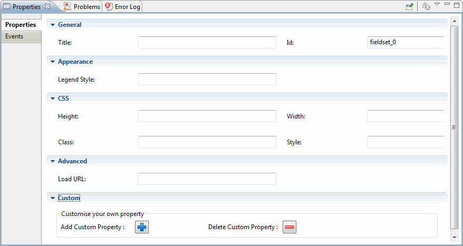Click into the Style input field
Viewport: 463px width, 246px height.
tap(406, 142)
